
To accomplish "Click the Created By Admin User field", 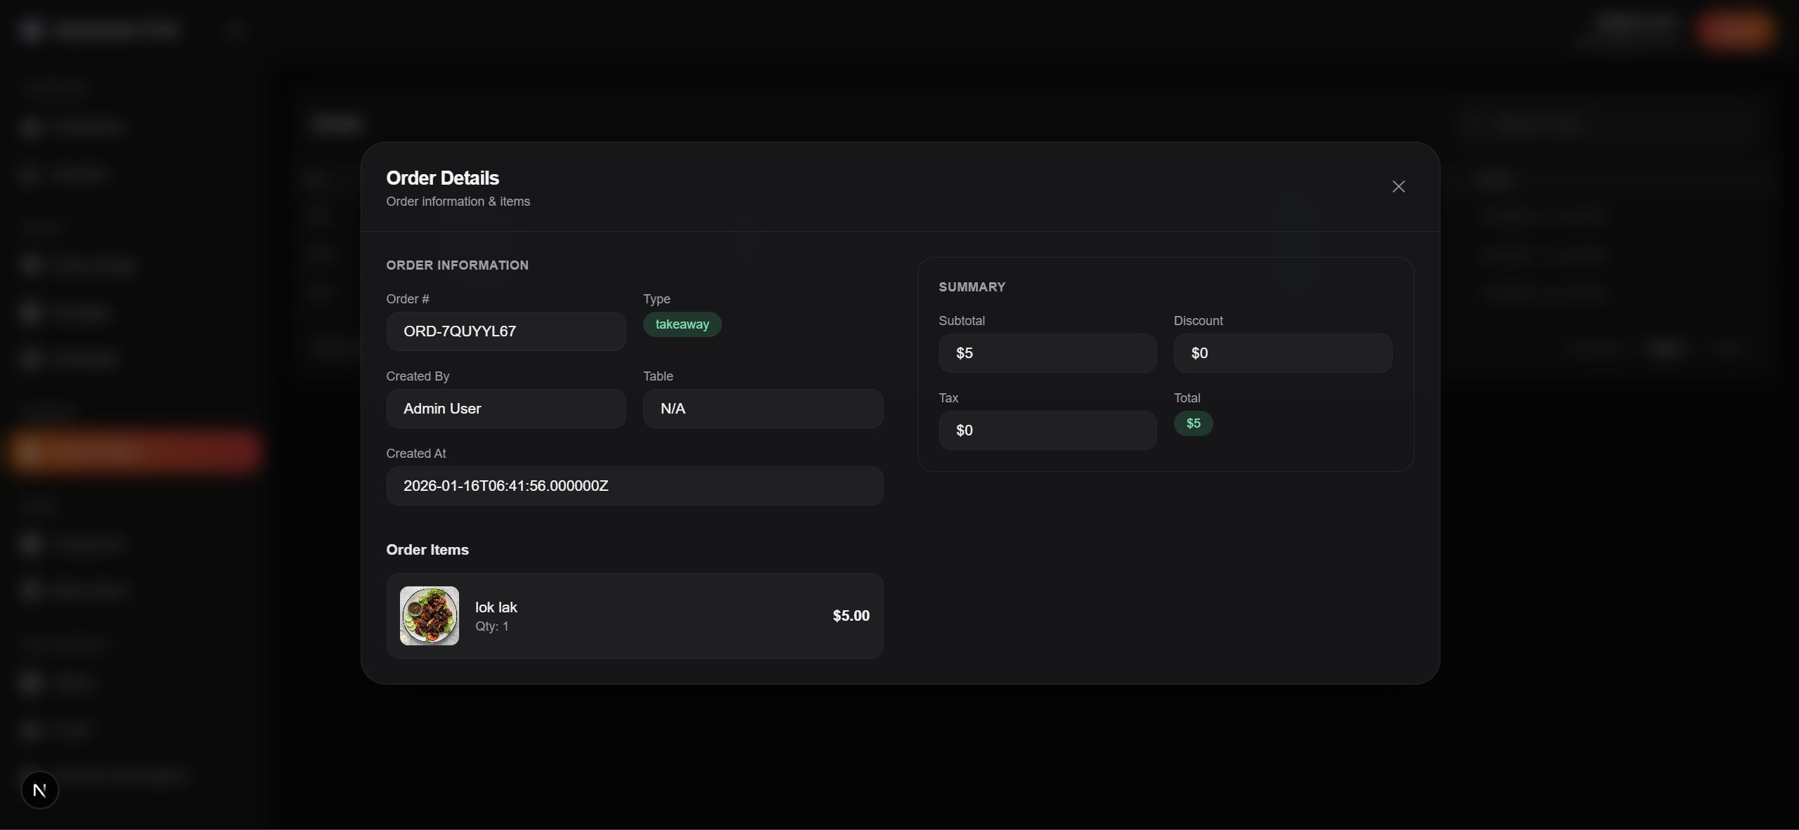I will click(505, 409).
